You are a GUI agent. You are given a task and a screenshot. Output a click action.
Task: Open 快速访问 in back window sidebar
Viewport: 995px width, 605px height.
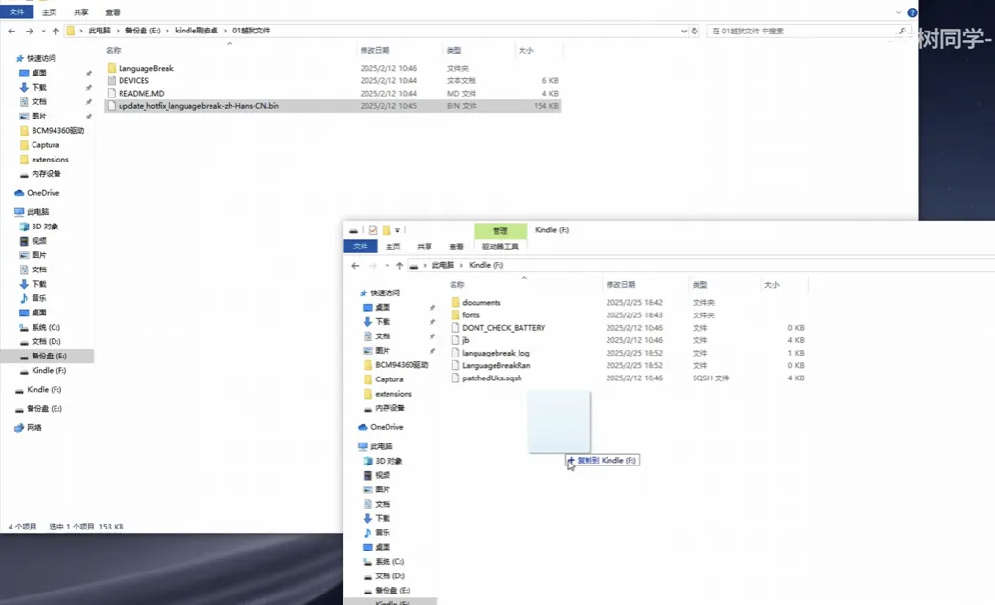(x=41, y=58)
